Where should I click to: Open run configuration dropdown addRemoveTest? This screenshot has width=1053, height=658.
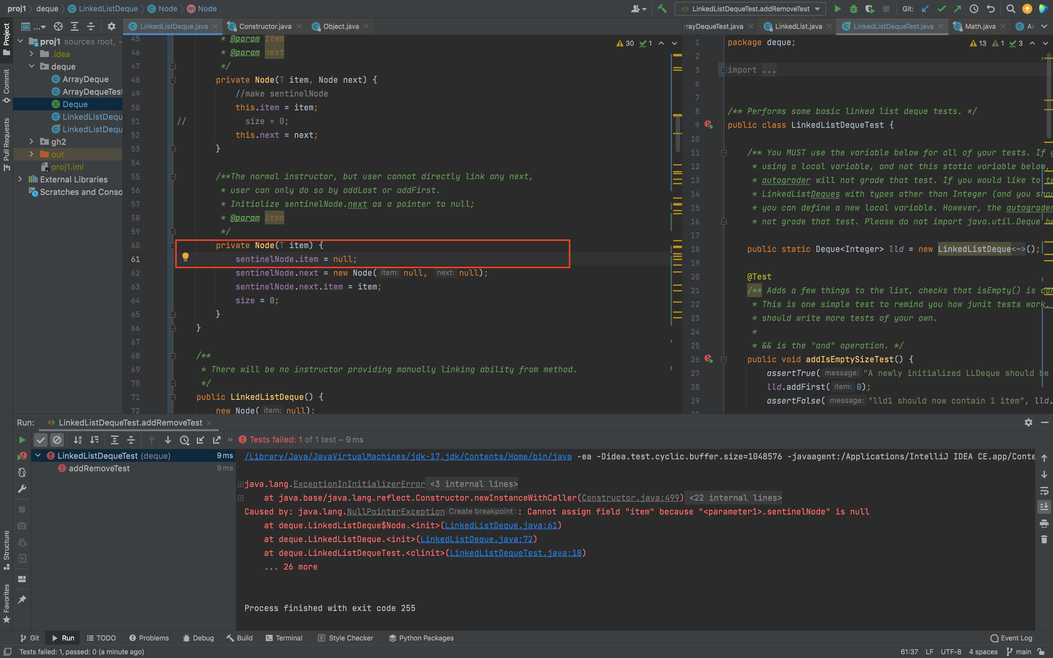coord(751,9)
